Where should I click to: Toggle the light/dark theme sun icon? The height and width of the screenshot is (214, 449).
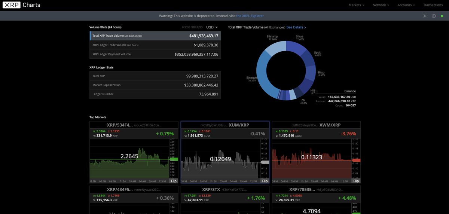coord(425,16)
